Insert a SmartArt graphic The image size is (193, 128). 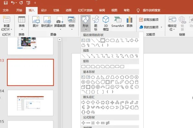tap(117, 22)
